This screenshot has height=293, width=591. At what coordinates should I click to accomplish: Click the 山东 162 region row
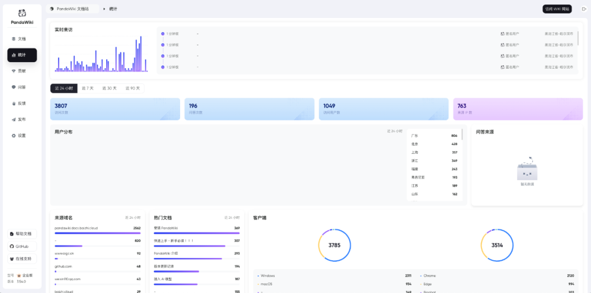pos(434,194)
